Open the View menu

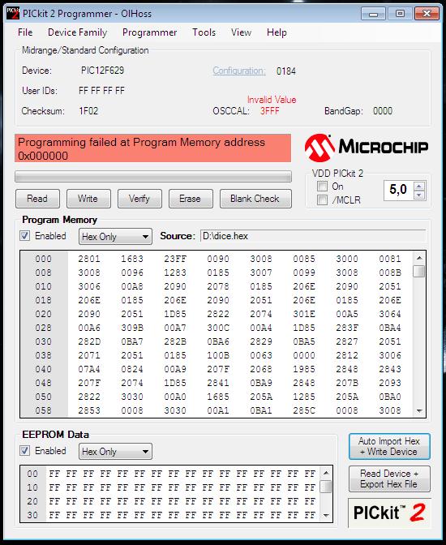241,32
